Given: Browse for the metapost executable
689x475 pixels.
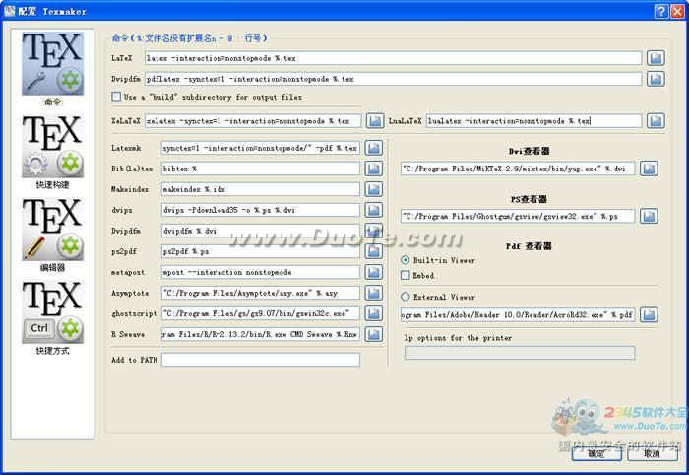Looking at the screenshot, I should click(x=373, y=272).
